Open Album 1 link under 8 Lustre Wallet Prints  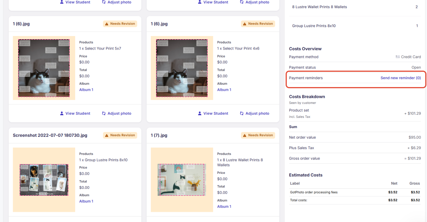(224, 206)
